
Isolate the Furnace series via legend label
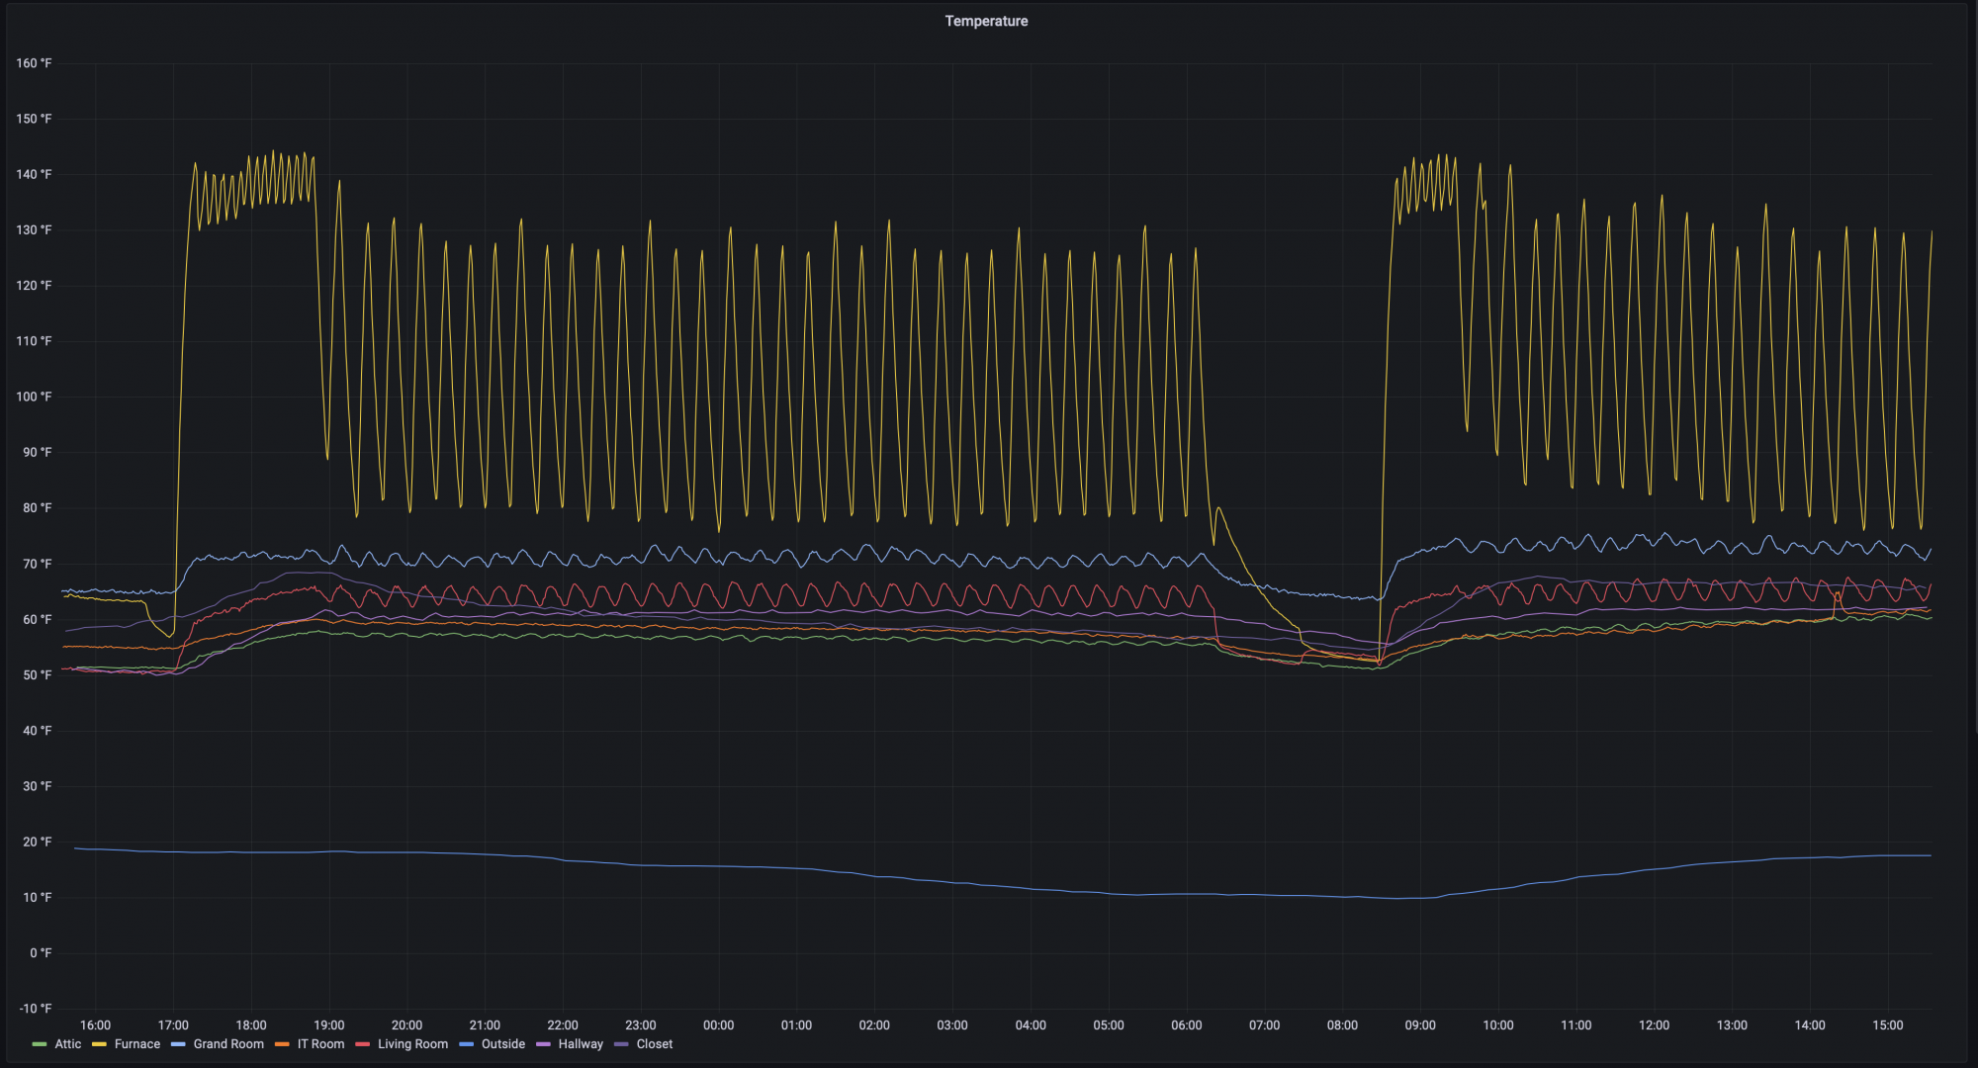[x=137, y=1044]
